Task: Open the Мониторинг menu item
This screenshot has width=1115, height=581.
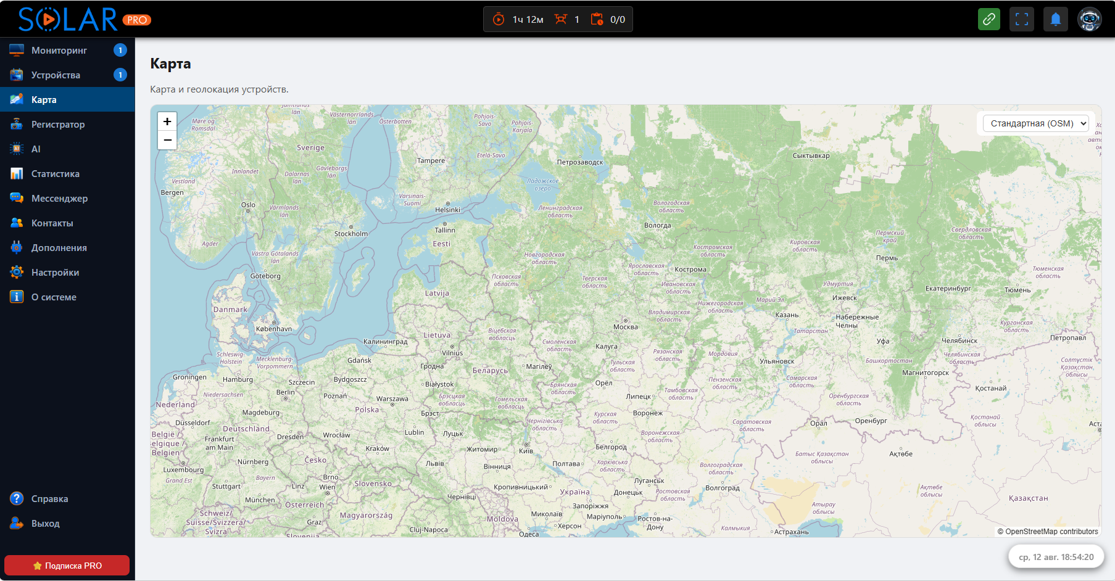Action: [x=67, y=50]
